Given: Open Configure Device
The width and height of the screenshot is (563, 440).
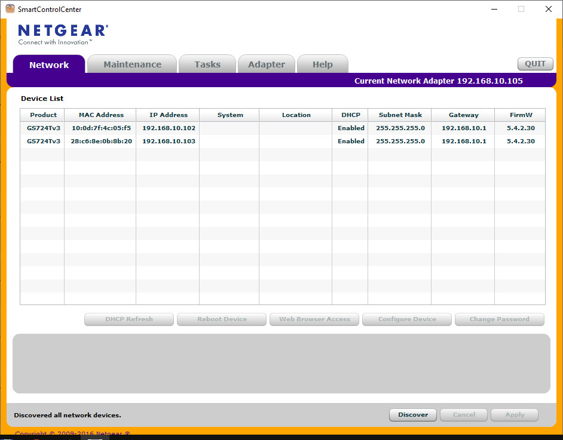Looking at the screenshot, I should click(x=407, y=319).
